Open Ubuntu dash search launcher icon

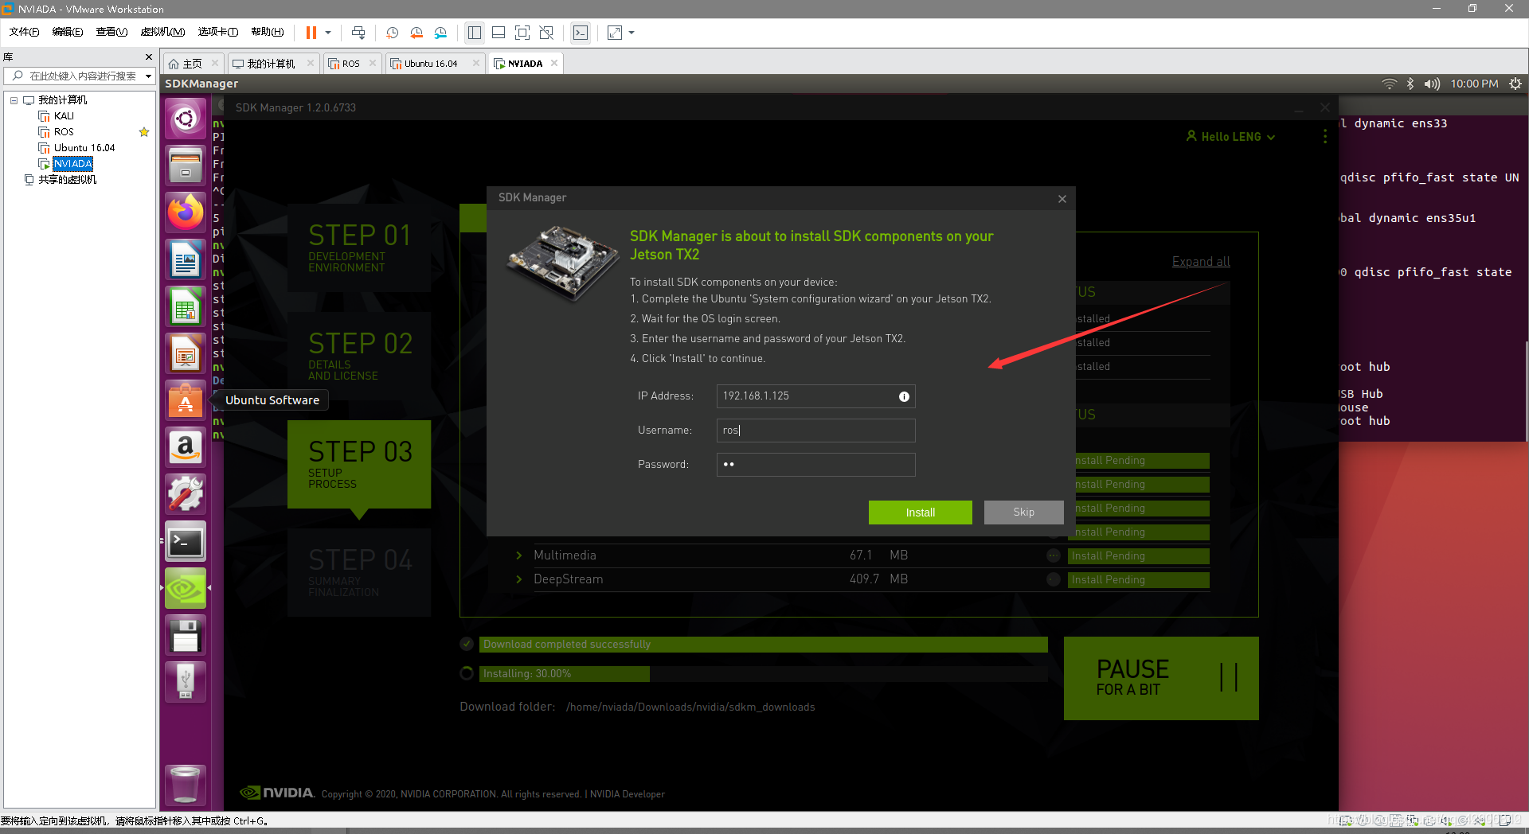click(186, 119)
